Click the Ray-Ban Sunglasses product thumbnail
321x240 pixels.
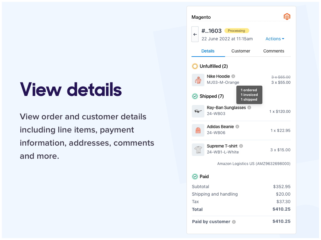pos(198,111)
